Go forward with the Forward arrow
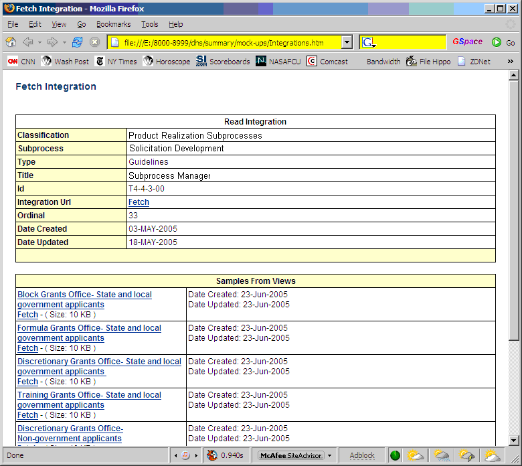Image resolution: width=522 pixels, height=466 pixels. tap(52, 42)
